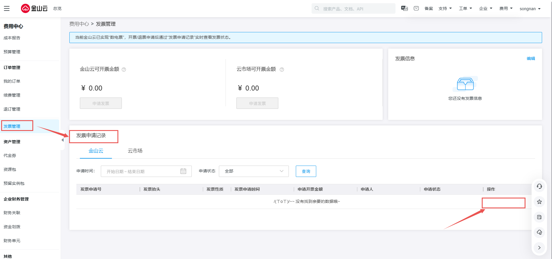552x259 pixels.
Task: Open customer service headset icon
Action: 539,187
